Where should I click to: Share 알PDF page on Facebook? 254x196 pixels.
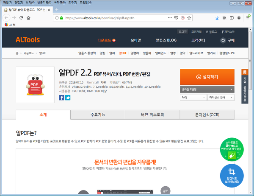61,98
